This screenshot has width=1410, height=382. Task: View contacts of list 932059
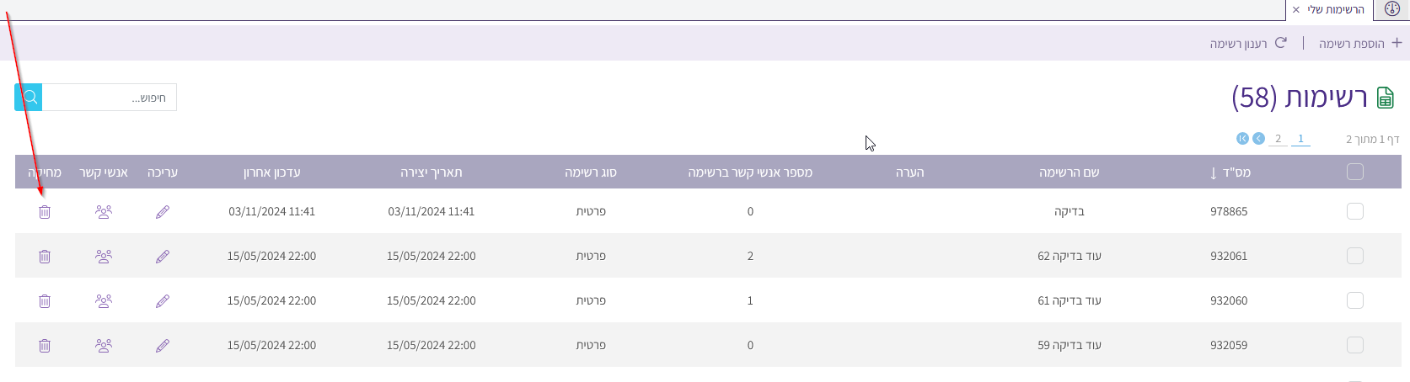point(104,346)
